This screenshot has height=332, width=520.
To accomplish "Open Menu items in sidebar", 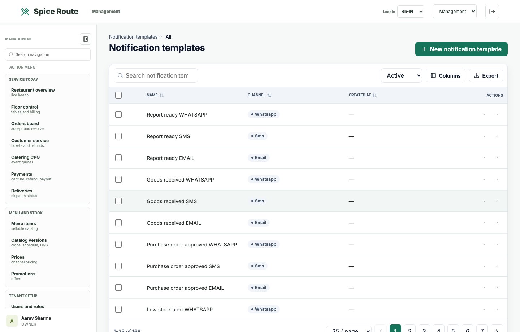I will tap(47, 226).
